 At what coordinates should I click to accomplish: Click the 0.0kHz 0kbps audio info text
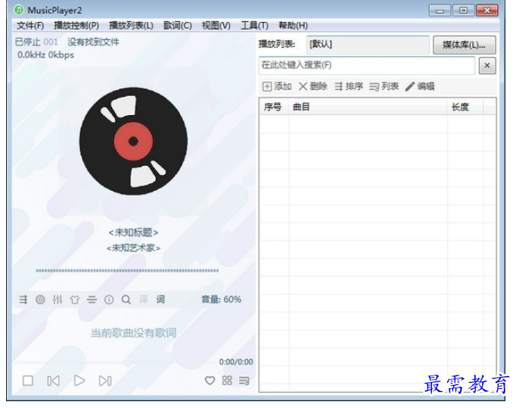(x=45, y=55)
